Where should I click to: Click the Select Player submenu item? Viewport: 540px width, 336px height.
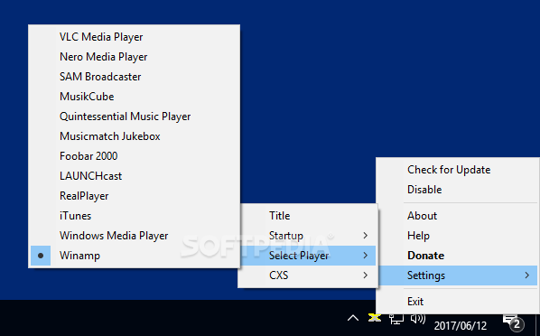point(308,256)
